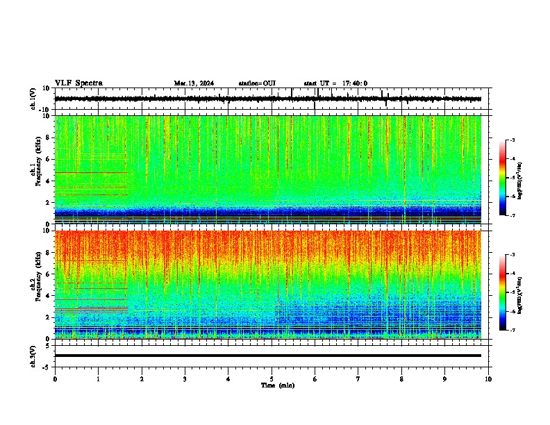Click the ch.1 voltage waveform trace
This screenshot has height=425, width=550.
point(268,99)
